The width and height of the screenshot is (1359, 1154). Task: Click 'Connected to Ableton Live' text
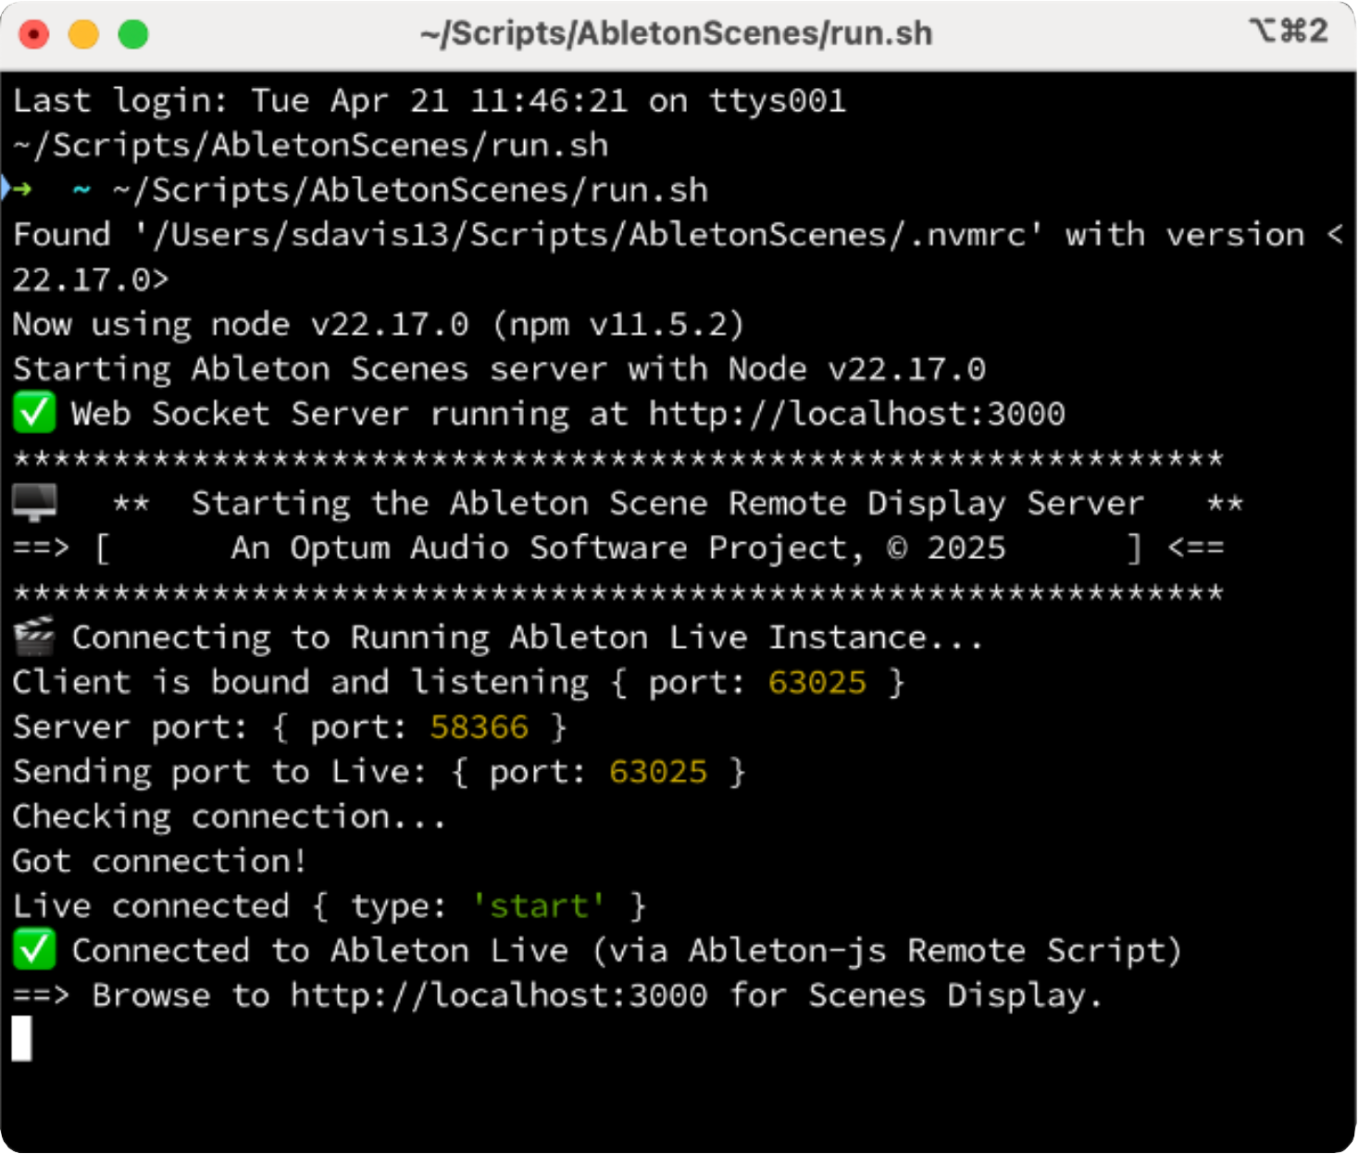pyautogui.click(x=320, y=950)
